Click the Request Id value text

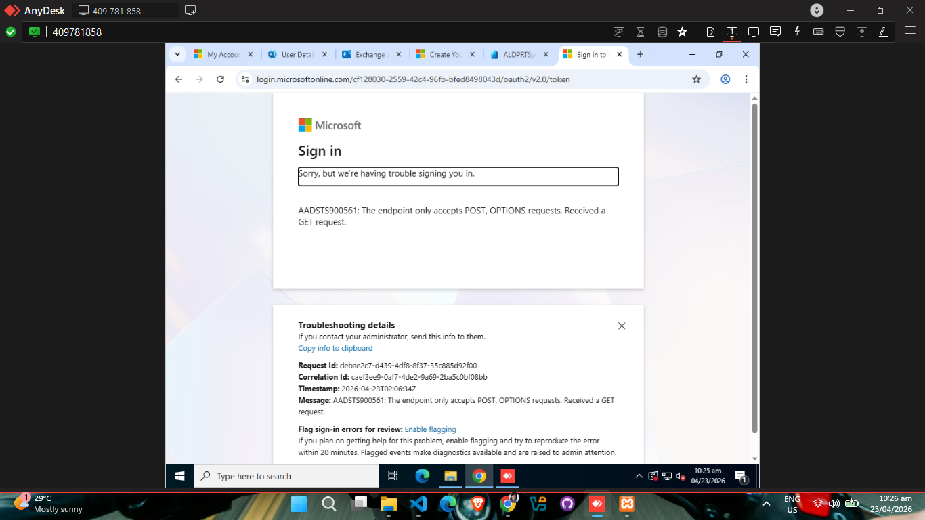click(408, 366)
